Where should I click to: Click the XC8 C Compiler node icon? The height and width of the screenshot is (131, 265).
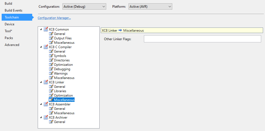click(46, 47)
